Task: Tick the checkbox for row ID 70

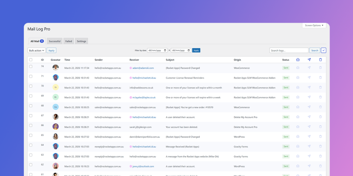Action: tap(31, 86)
